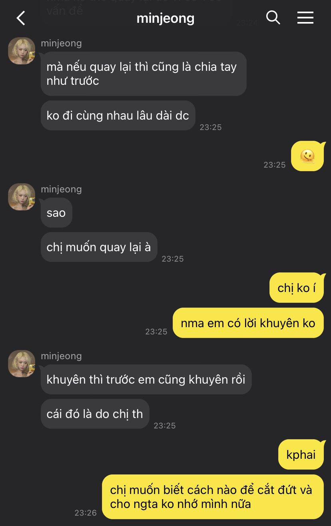This screenshot has width=331, height=526.
Task: Select message "chị muốn quay lại à"
Action: [x=99, y=247]
